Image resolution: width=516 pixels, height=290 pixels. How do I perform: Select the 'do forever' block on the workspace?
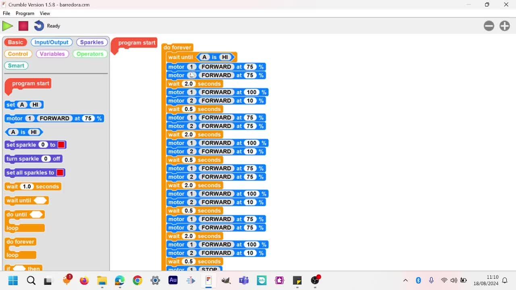[178, 48]
